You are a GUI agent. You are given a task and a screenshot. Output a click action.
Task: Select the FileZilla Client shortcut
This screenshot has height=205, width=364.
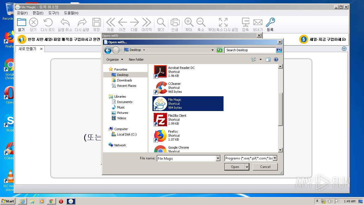[x=188, y=120]
